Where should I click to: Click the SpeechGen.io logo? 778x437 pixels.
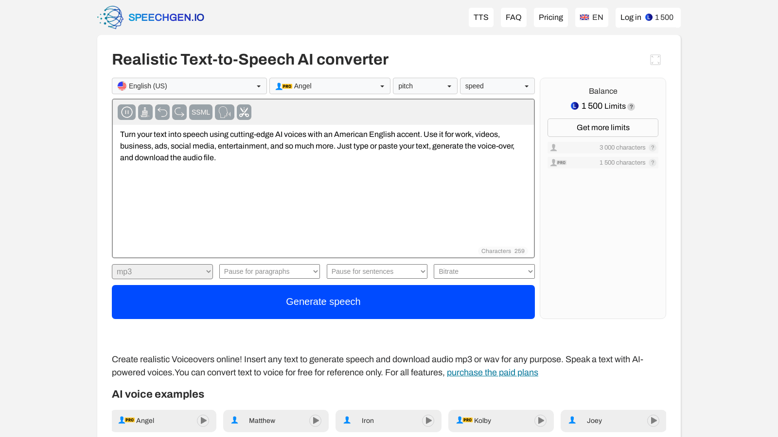click(151, 17)
